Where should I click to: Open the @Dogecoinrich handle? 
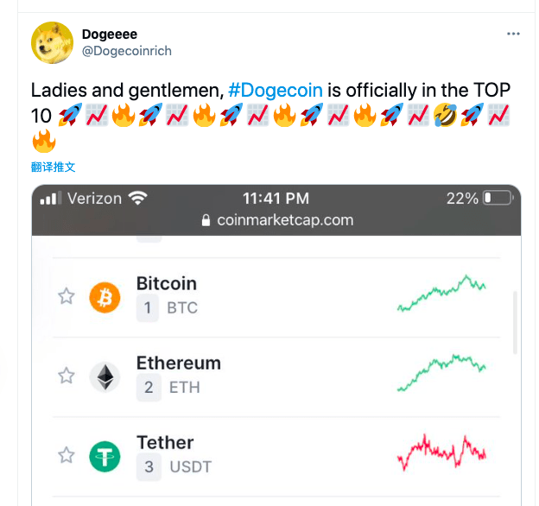(x=127, y=51)
